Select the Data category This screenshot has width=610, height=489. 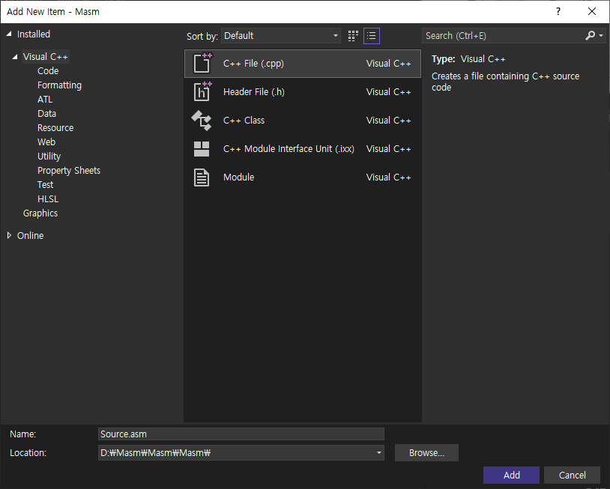click(x=46, y=114)
